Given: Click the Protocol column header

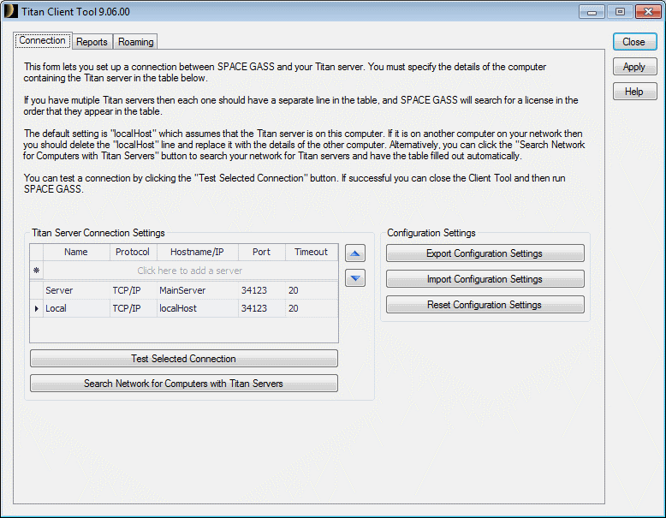Looking at the screenshot, I should [x=133, y=252].
